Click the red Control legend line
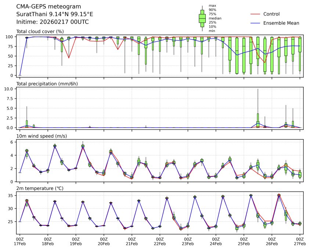310x250 pixels. tap(255, 14)
